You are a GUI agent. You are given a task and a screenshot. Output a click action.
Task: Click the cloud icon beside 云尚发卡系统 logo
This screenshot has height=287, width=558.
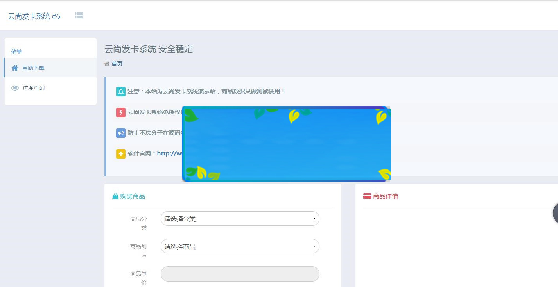(56, 16)
